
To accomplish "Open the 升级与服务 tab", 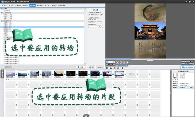I will 62,5.
